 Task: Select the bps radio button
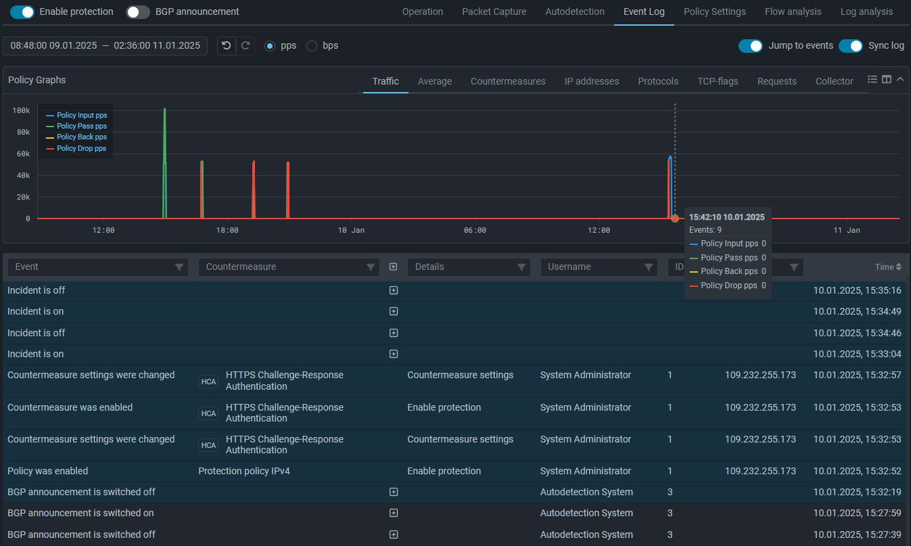tap(312, 46)
